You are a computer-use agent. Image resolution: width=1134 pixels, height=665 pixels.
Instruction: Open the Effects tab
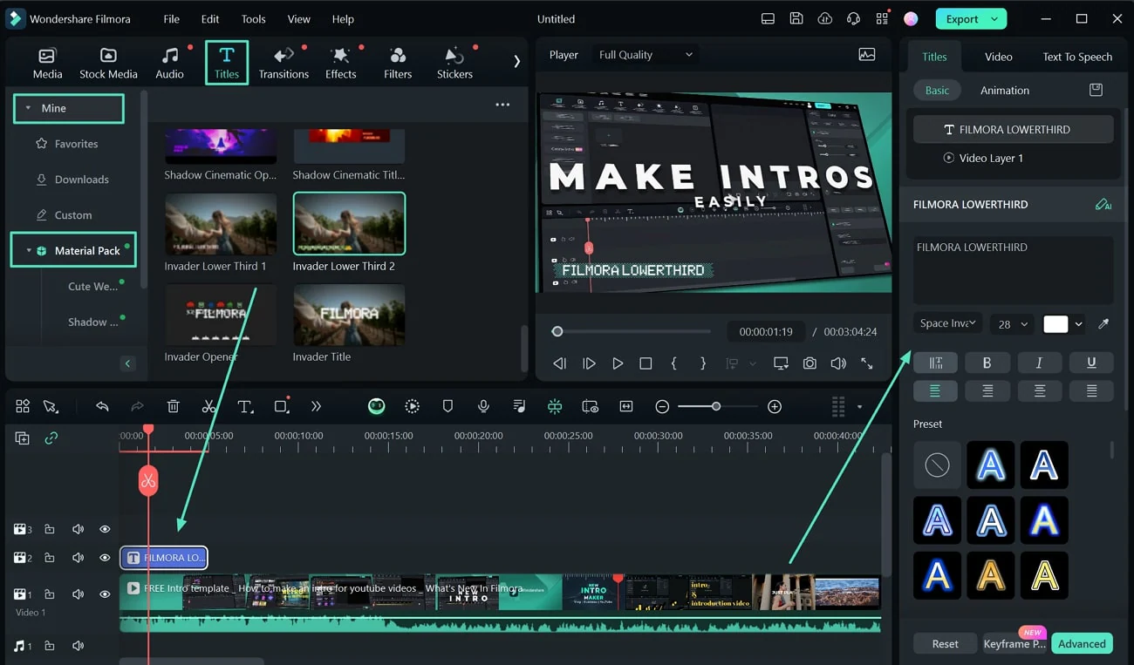(340, 63)
